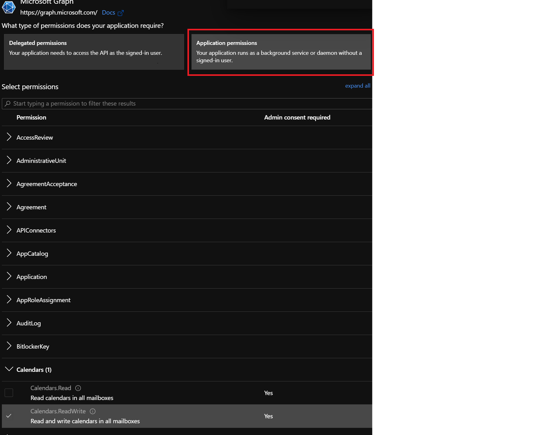Click the expand all link
Screen dimensions: 540x435
coord(358,86)
